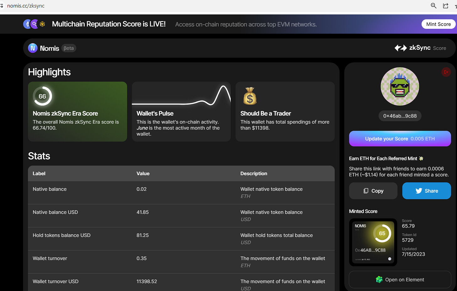457x291 pixels.
Task: Click the money bag icon
Action: coord(250,96)
